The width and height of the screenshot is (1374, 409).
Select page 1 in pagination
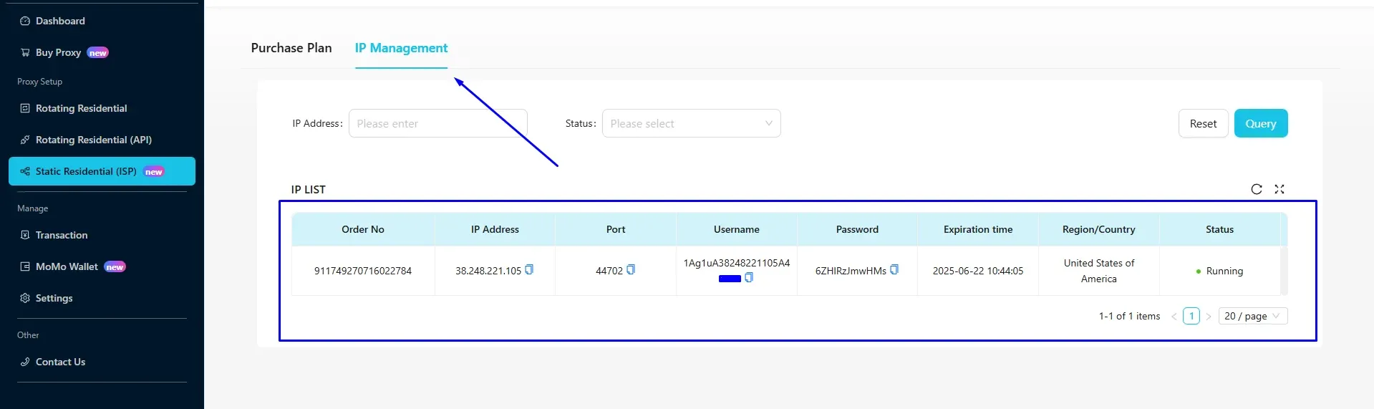pos(1191,316)
